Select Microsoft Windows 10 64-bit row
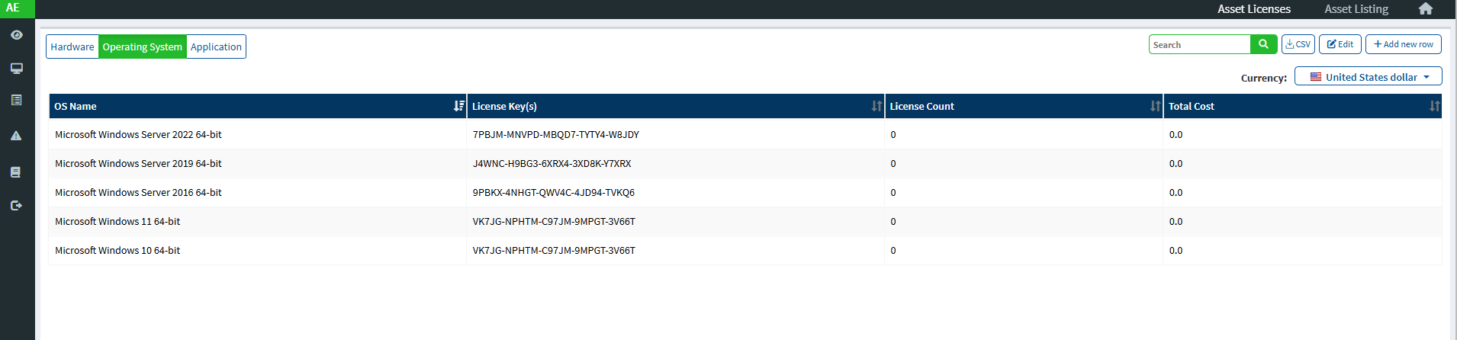 (745, 251)
